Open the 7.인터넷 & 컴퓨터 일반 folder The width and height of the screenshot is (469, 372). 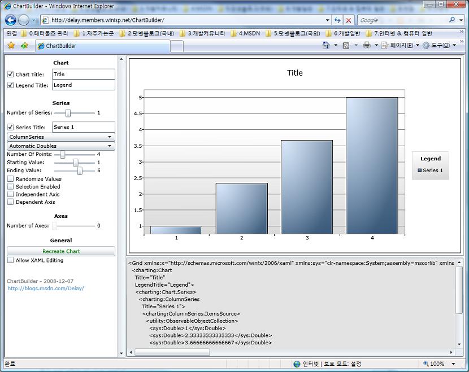[x=399, y=33]
